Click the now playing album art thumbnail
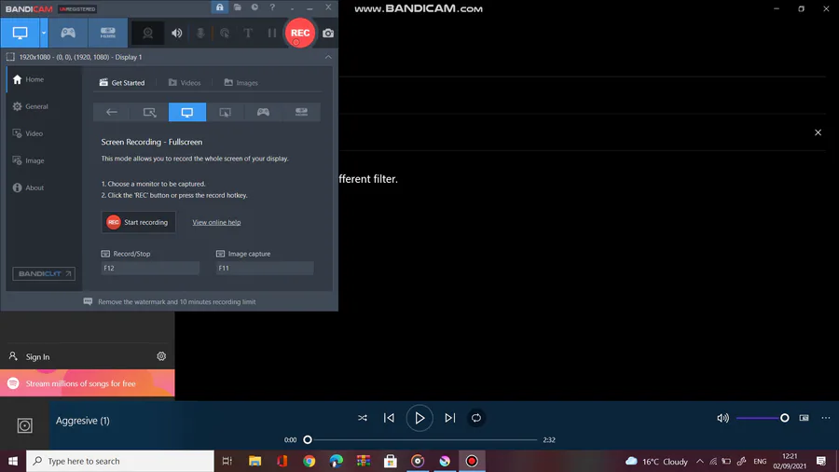839x472 pixels. [x=24, y=425]
